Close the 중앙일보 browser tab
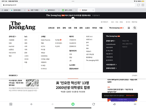 click(x=93, y=10)
